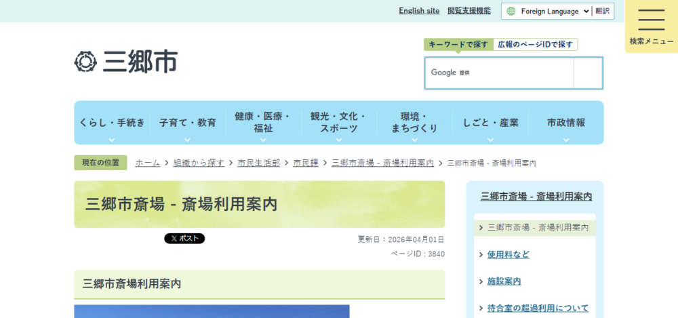Open the hamburger 検索メニュー icon
The image size is (678, 318).
click(651, 26)
